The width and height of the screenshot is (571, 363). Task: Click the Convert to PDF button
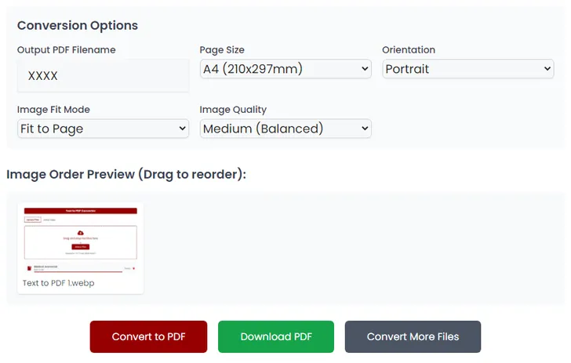pos(148,336)
